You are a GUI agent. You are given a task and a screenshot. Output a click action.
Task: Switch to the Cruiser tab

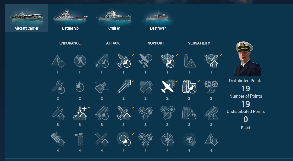click(x=114, y=18)
